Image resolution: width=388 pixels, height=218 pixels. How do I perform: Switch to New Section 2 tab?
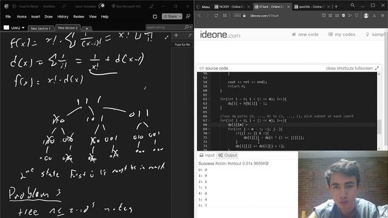click(x=67, y=28)
